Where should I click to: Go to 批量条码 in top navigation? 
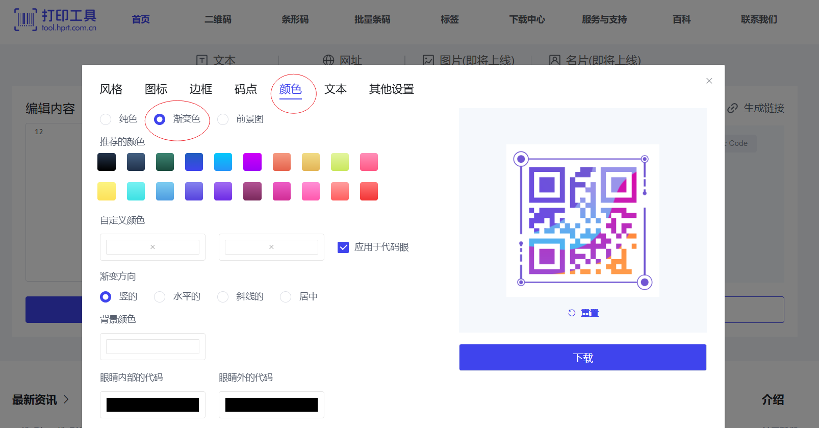(x=372, y=19)
